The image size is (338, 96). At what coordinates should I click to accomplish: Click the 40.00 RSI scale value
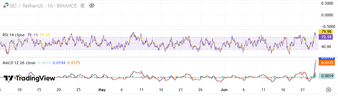(326, 46)
